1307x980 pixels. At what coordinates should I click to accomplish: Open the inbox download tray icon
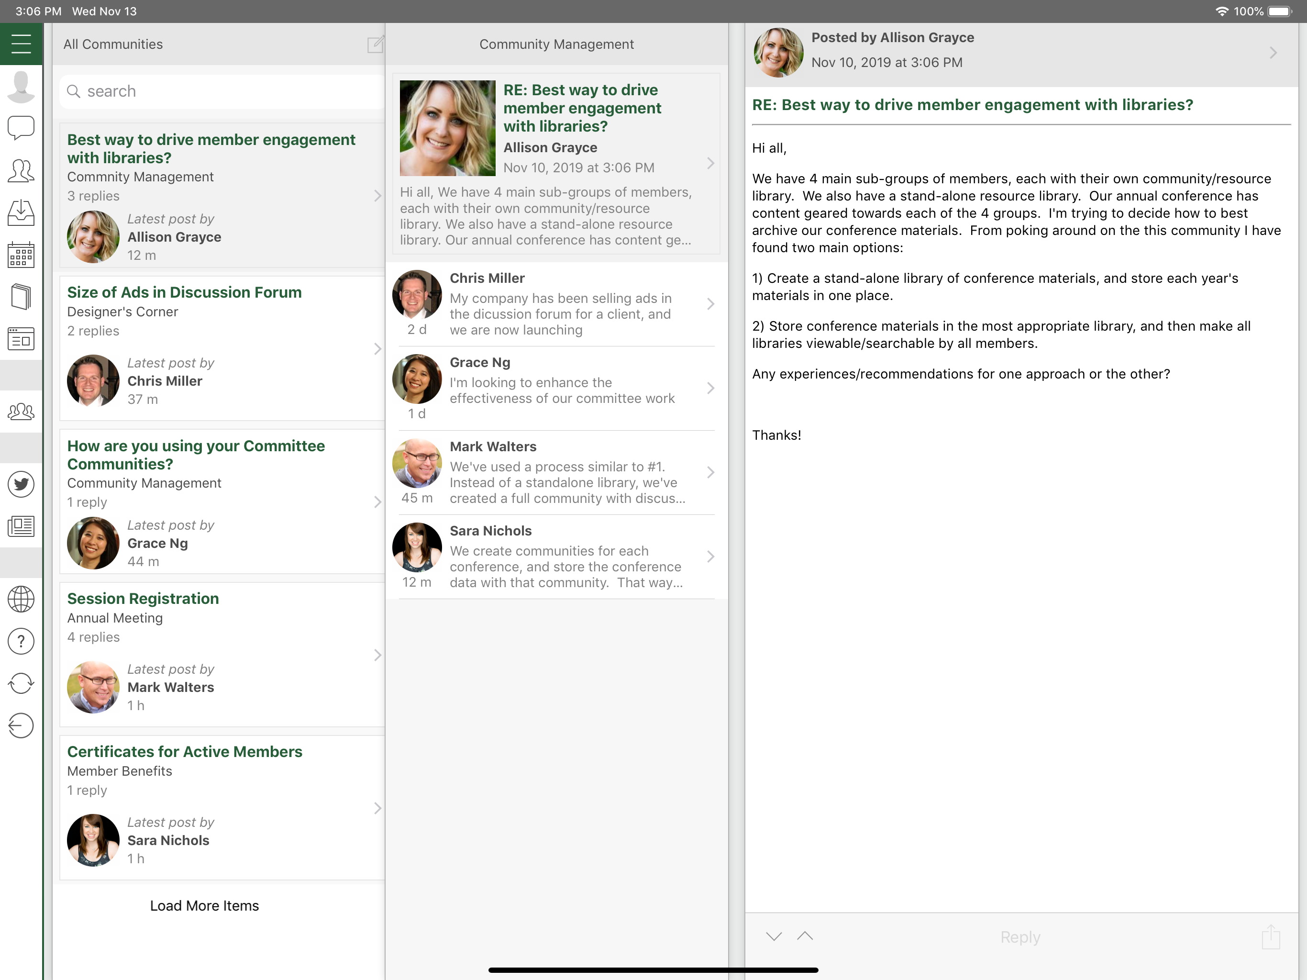click(x=21, y=213)
